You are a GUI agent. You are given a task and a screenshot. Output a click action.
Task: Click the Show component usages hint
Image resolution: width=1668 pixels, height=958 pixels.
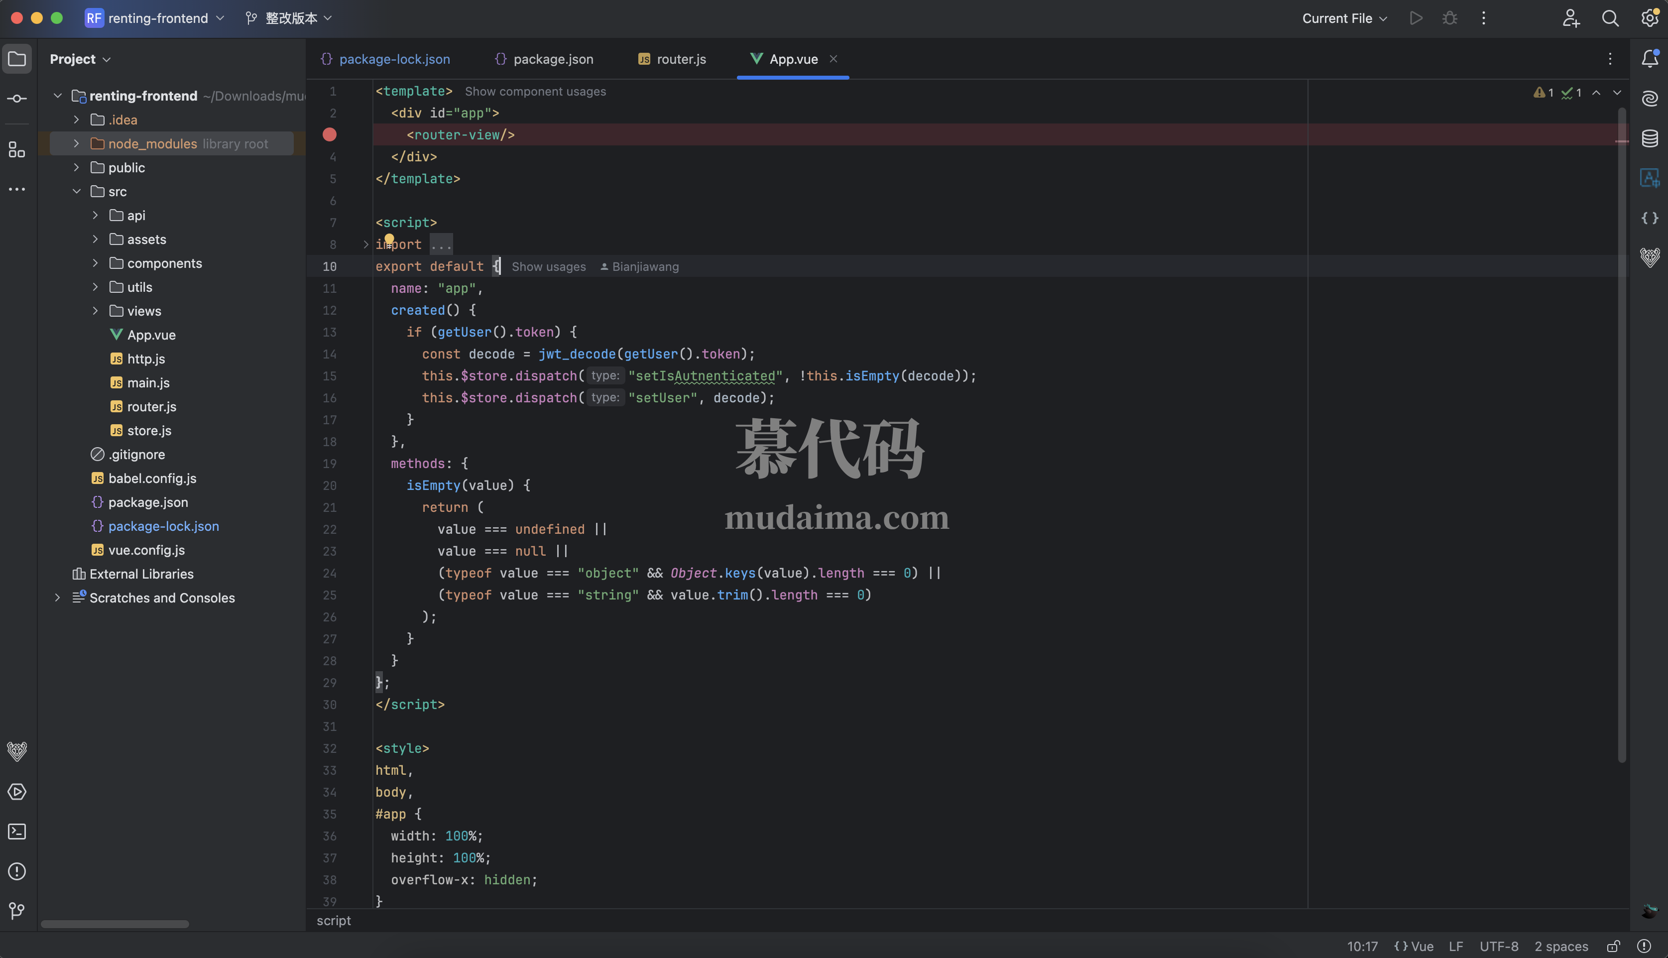[535, 92]
